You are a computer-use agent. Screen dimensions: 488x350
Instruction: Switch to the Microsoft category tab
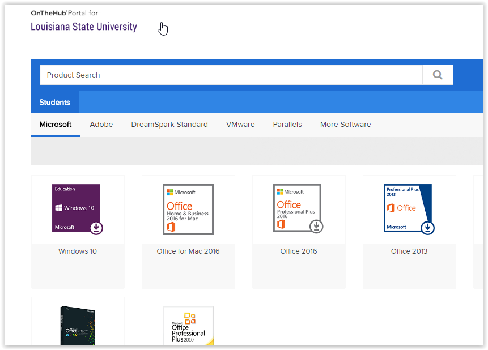[56, 125]
